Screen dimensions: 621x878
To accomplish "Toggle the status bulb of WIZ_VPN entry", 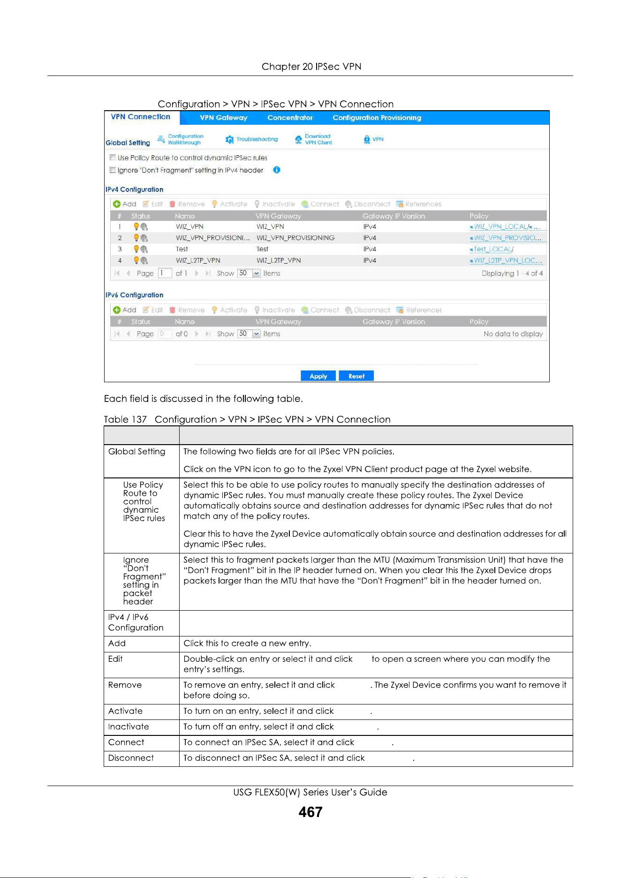I will [136, 227].
